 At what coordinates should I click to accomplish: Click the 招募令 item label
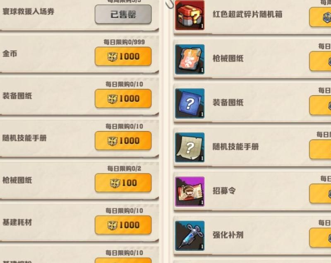click(224, 191)
